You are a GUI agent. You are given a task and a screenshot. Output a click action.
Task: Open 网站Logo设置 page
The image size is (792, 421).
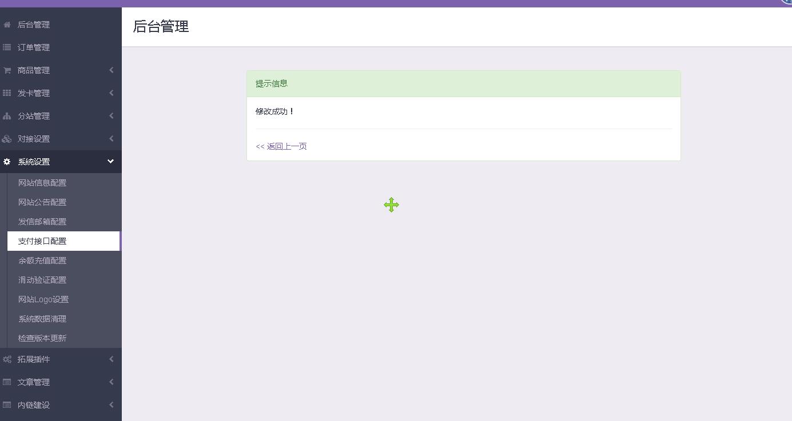point(43,299)
